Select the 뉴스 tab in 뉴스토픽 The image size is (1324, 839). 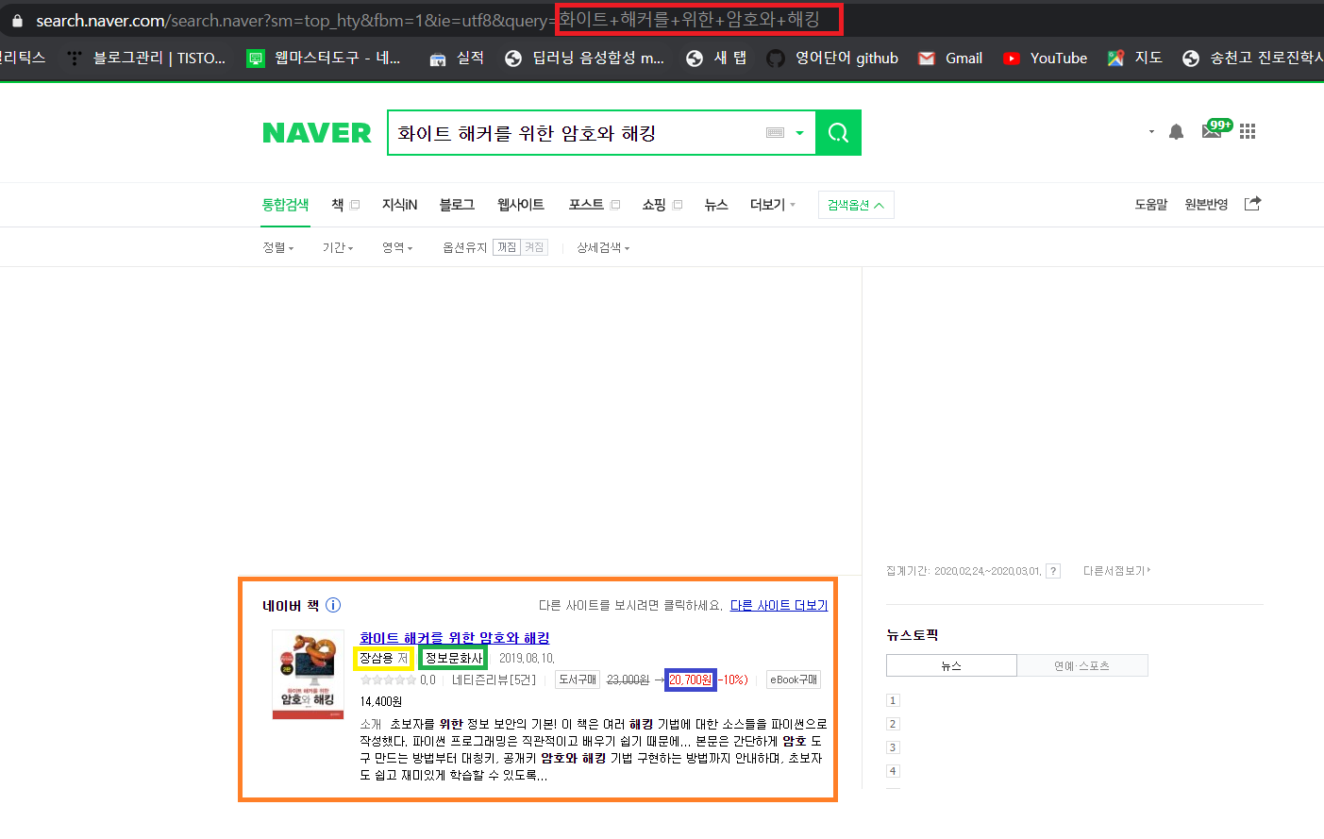(x=951, y=665)
